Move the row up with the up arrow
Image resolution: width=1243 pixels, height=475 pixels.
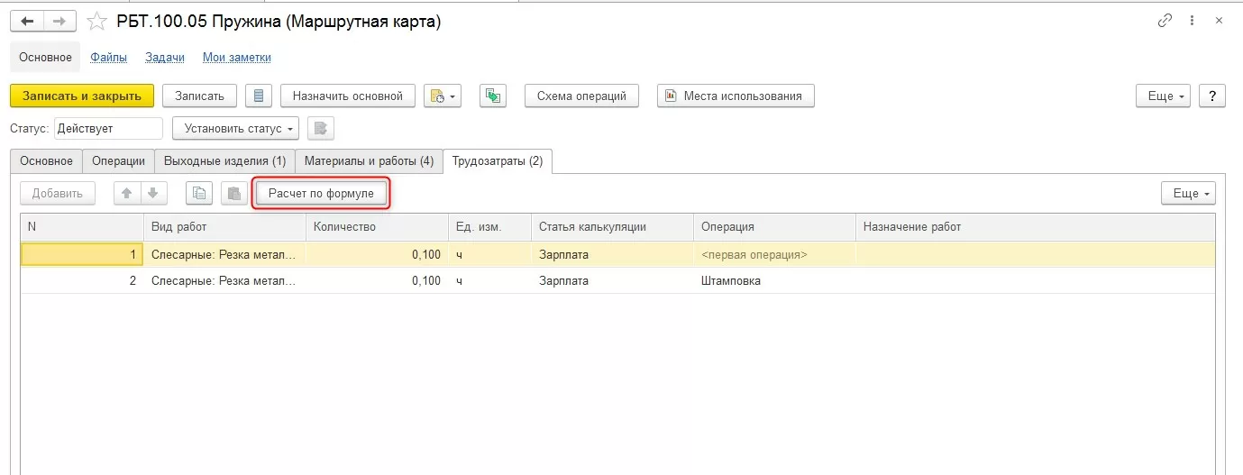[127, 193]
